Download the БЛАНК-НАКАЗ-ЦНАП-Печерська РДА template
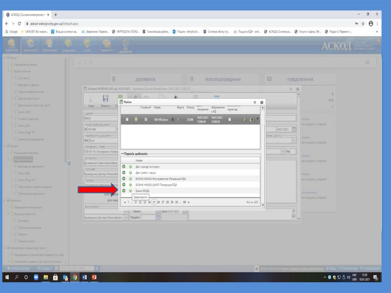391x293 pixels. tap(131, 185)
